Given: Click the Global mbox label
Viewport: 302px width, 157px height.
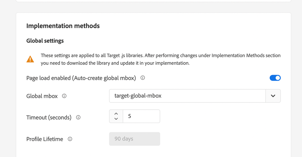Looking at the screenshot, I should 42,96.
